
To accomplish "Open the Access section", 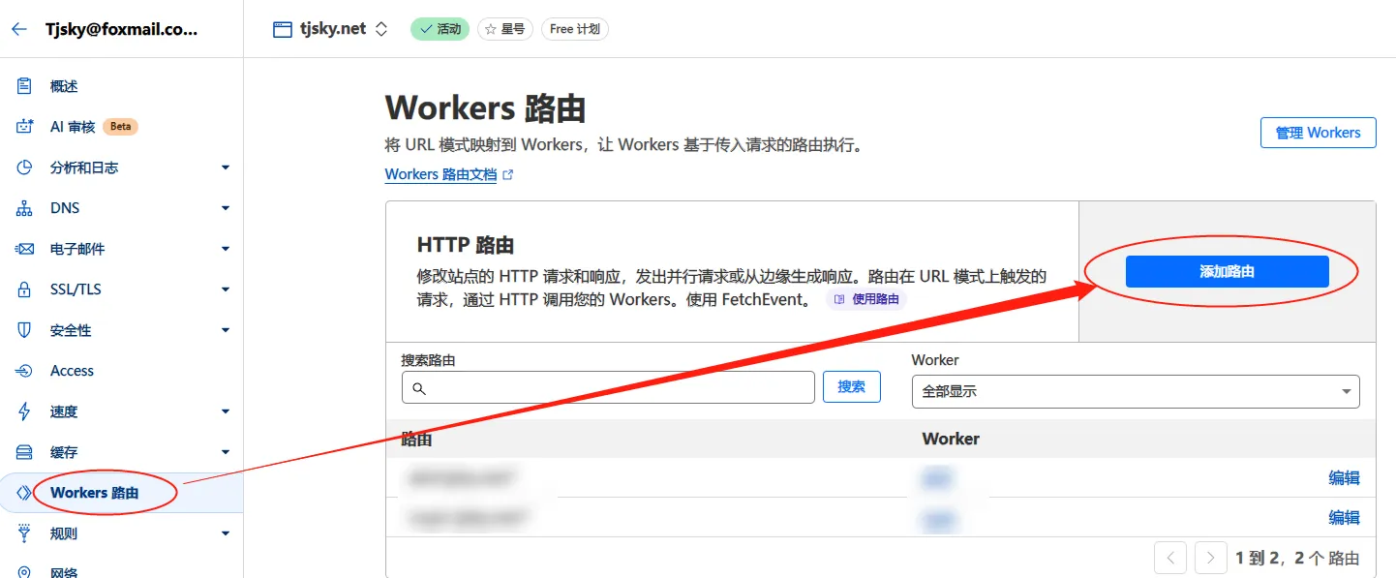I will point(73,370).
